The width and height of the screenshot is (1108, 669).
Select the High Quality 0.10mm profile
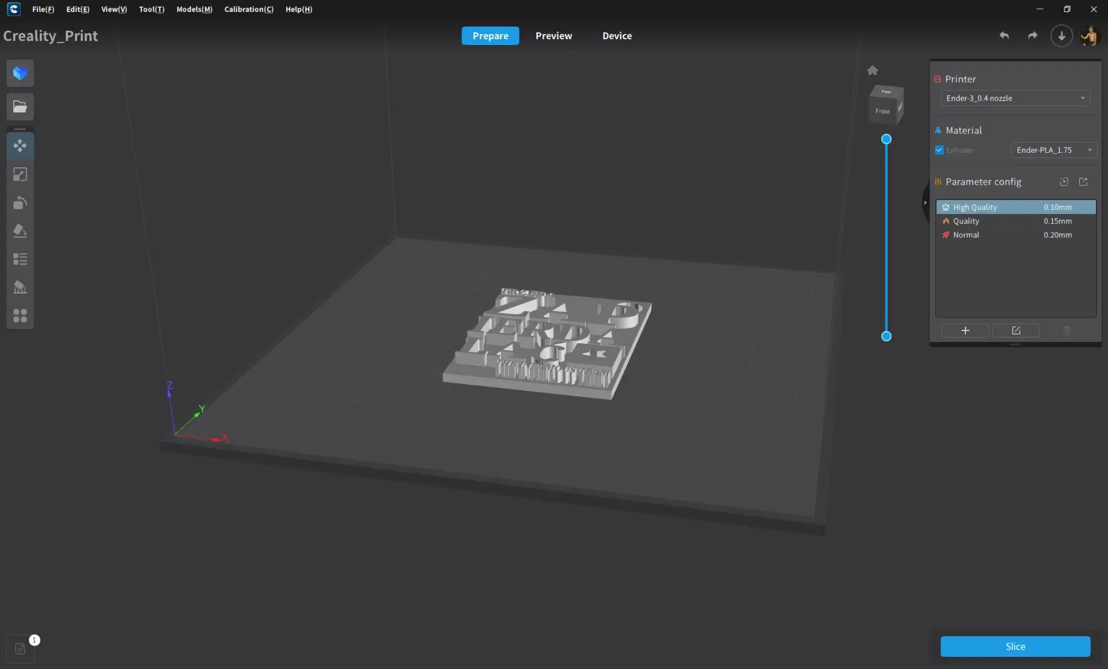pyautogui.click(x=1016, y=207)
